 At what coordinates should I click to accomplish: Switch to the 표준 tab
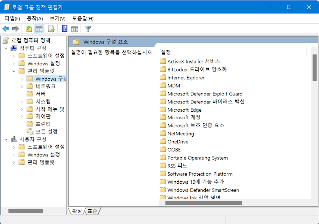click(x=92, y=211)
